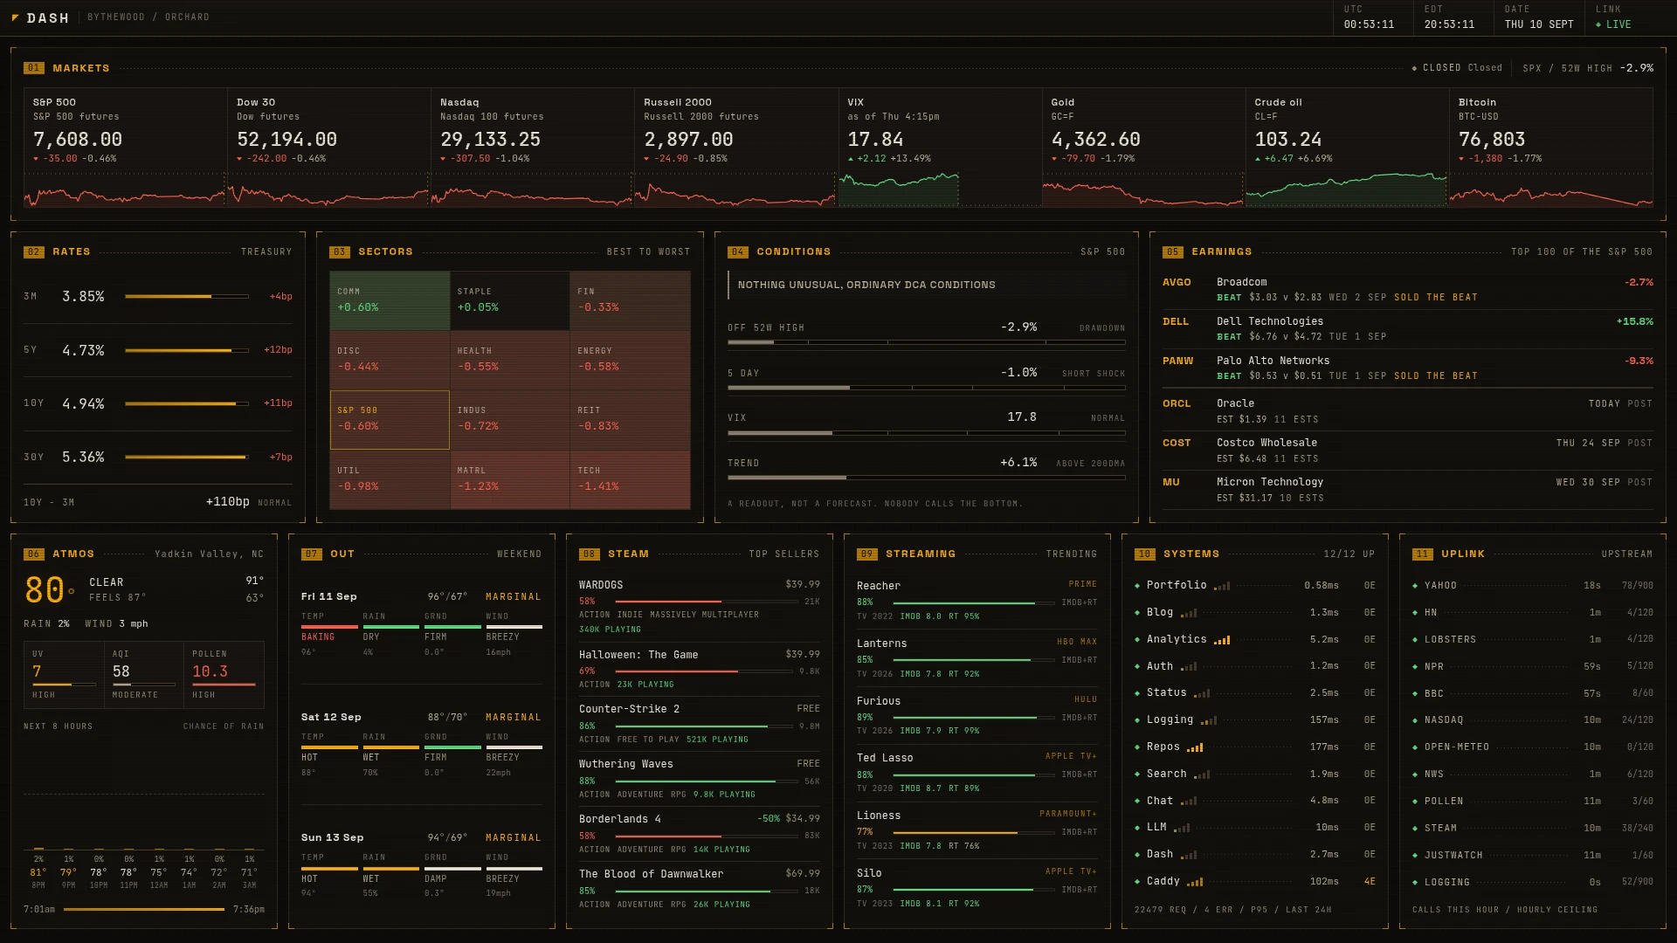Click the Sun 13 Sep forecast heading
Screen dimensions: 1677x943
click(x=332, y=838)
